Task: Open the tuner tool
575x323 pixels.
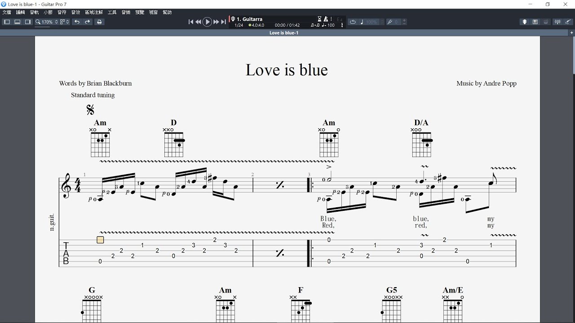Action: pyautogui.click(x=557, y=22)
